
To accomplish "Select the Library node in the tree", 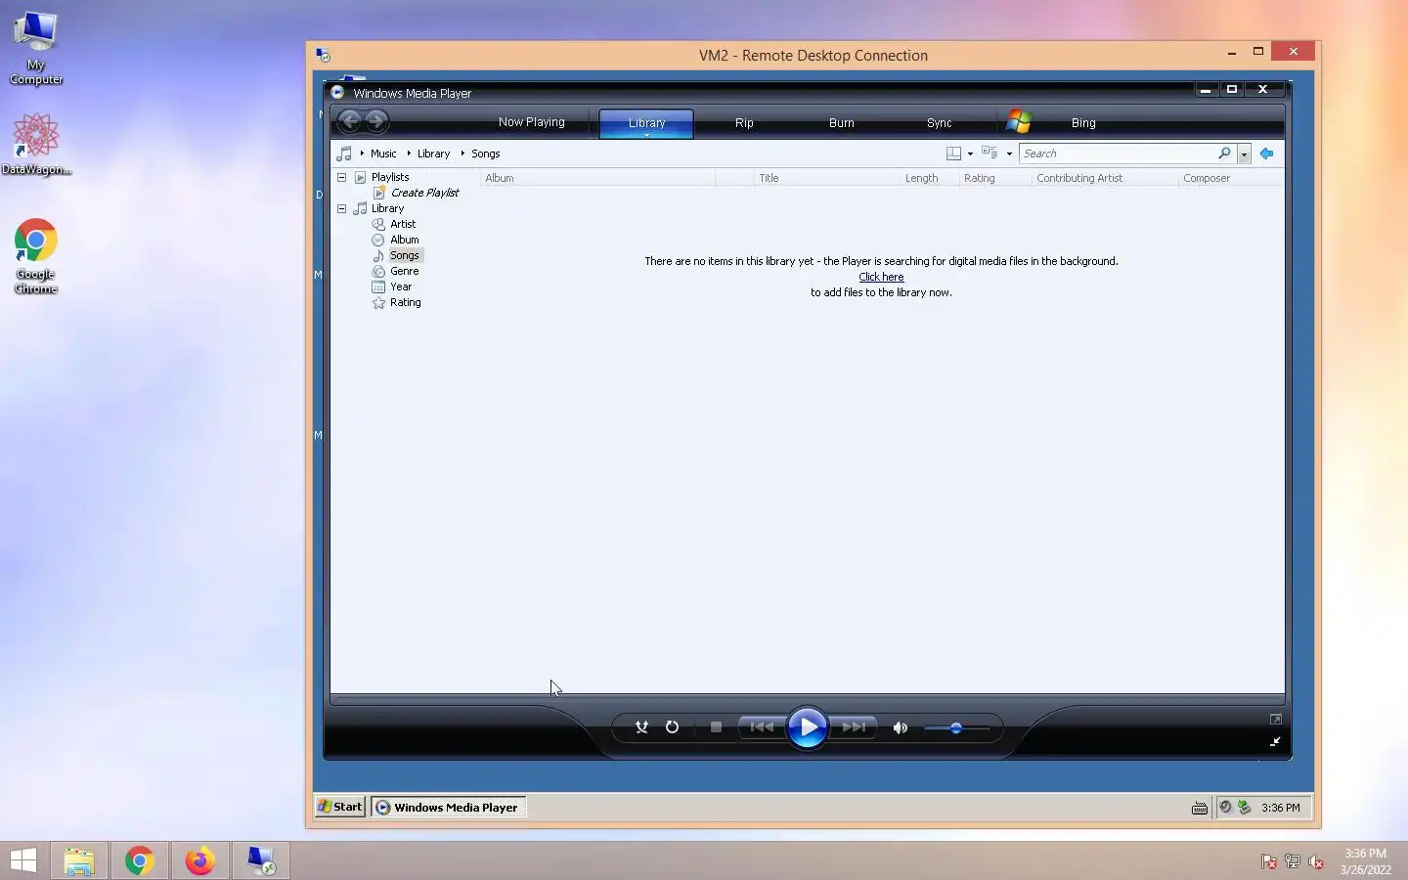I will (387, 208).
